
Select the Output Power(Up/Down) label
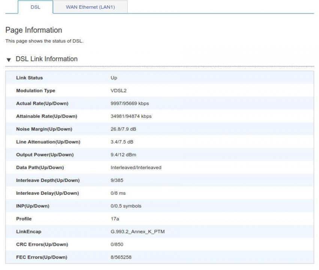[45, 155]
